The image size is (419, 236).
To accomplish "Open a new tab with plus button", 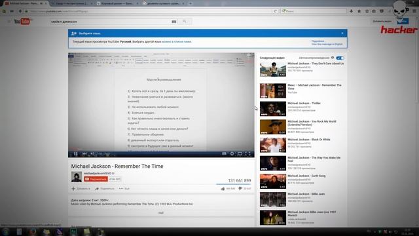I will (191, 3).
